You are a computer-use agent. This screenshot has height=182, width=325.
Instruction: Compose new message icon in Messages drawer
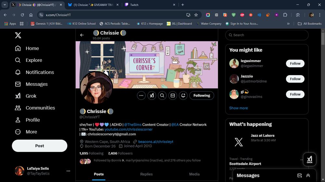tap(300, 176)
